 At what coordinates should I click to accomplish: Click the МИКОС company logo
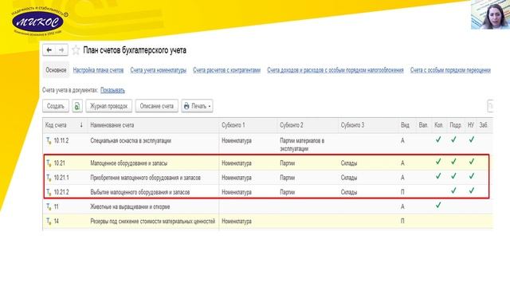coord(38,22)
